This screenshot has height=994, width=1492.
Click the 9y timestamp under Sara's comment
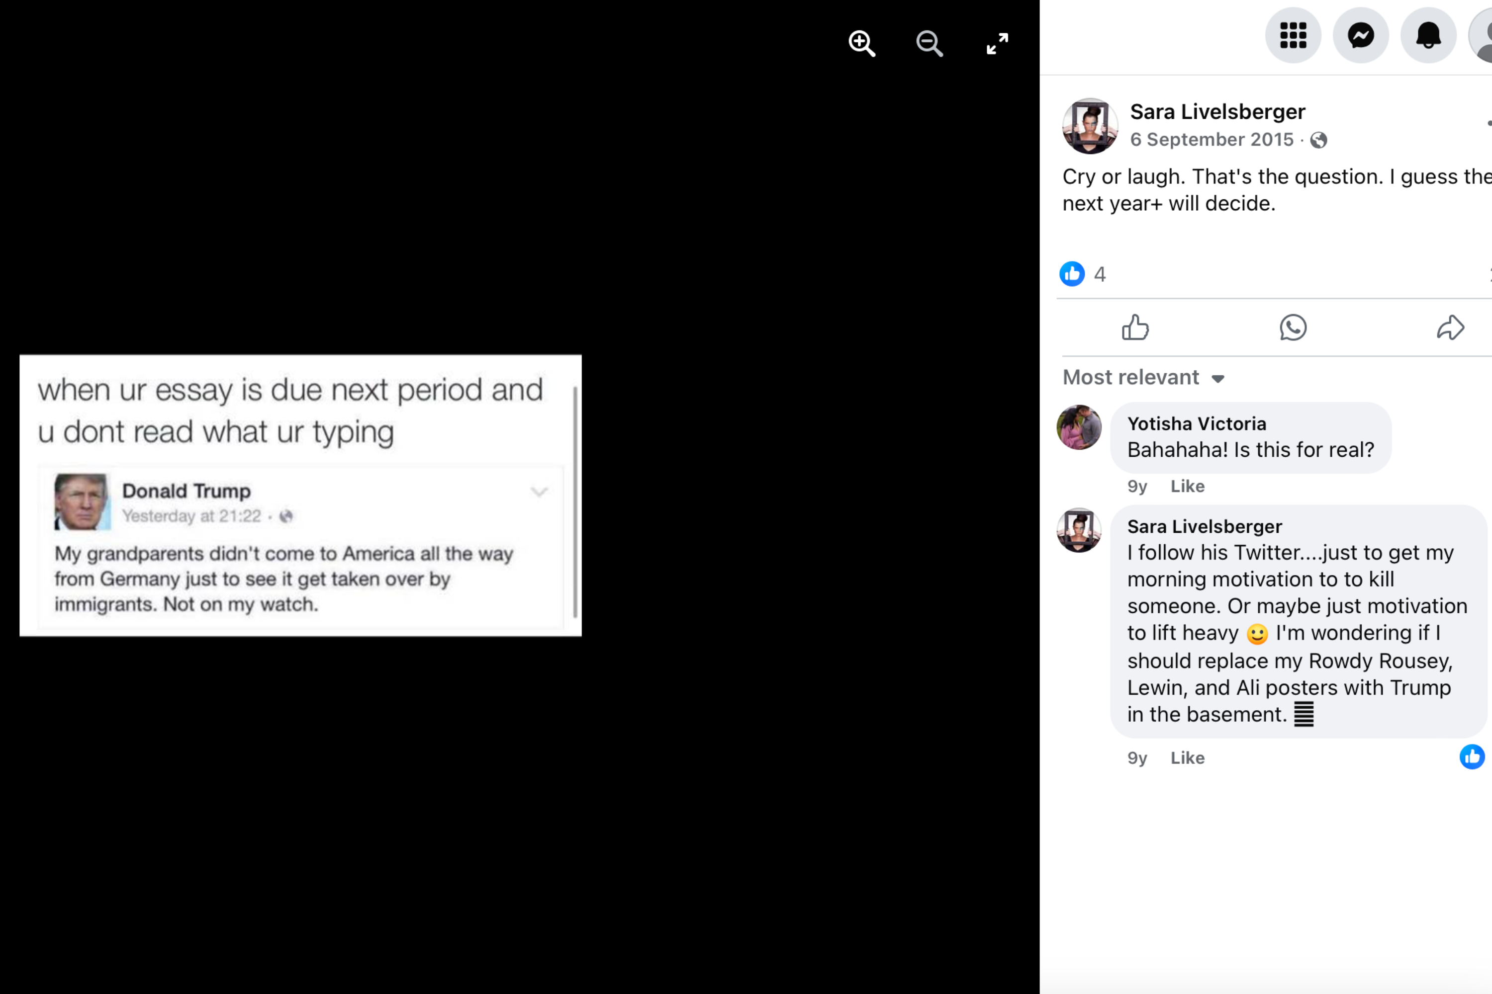pyautogui.click(x=1137, y=757)
